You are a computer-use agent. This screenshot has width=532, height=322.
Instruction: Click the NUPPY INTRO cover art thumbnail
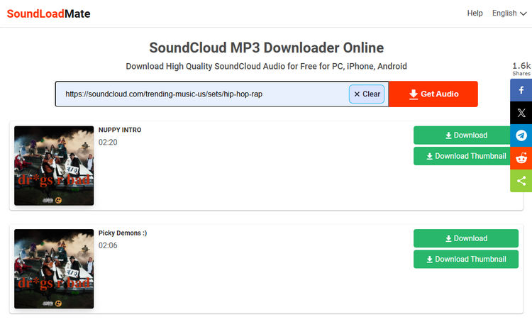54,165
